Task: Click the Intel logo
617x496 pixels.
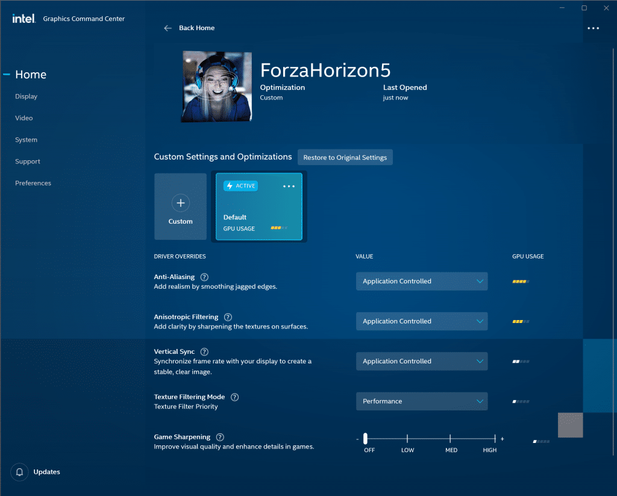Action: pyautogui.click(x=23, y=19)
